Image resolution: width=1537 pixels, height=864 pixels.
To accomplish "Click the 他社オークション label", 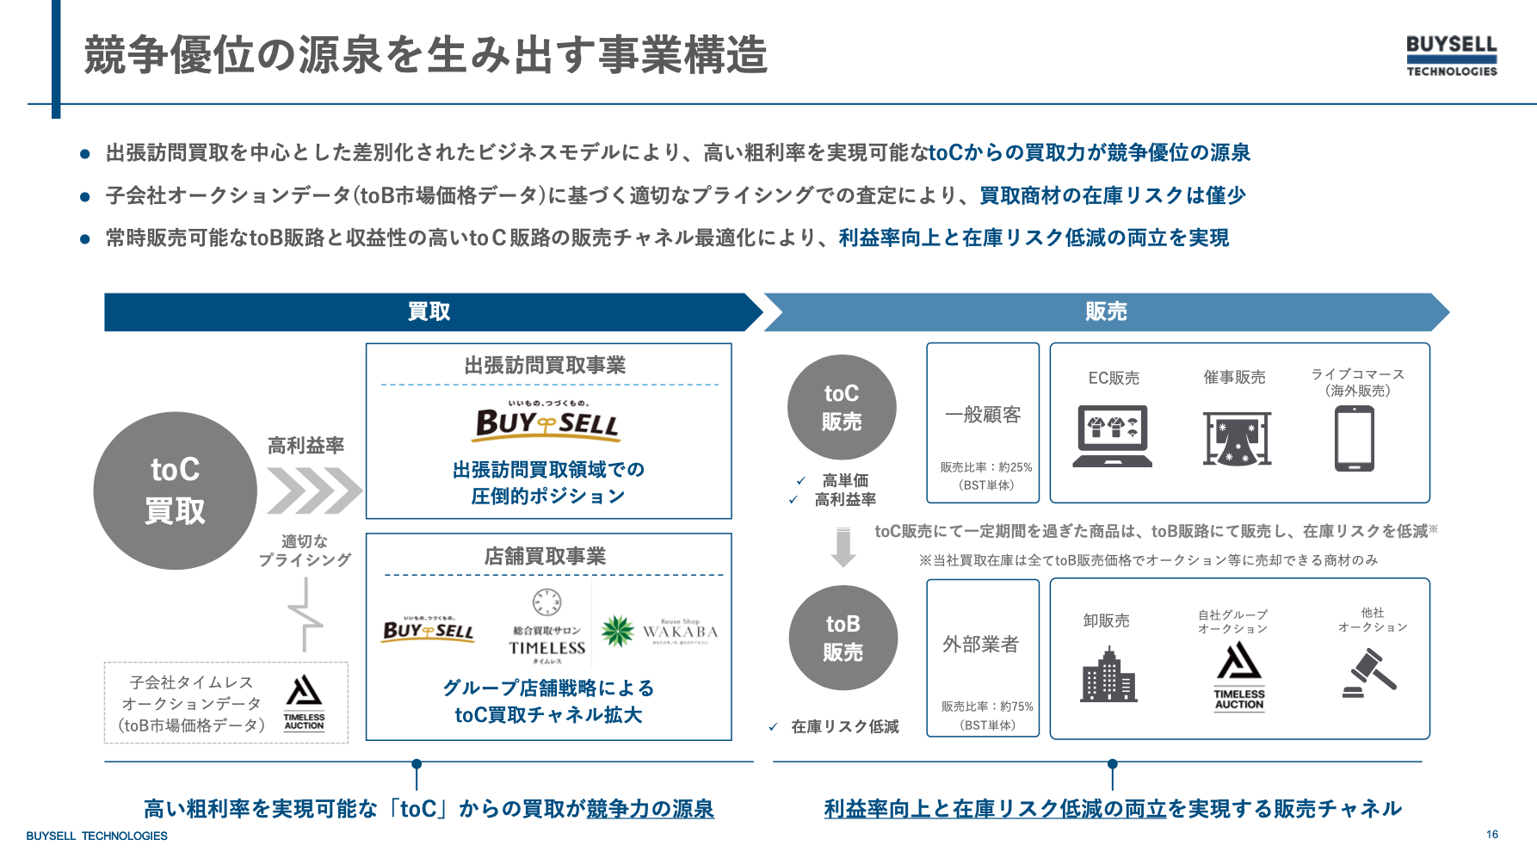I will tap(1373, 620).
